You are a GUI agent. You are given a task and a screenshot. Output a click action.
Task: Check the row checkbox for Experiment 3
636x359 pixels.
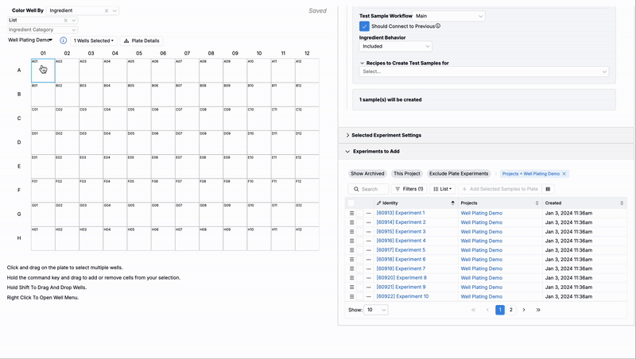(359, 232)
